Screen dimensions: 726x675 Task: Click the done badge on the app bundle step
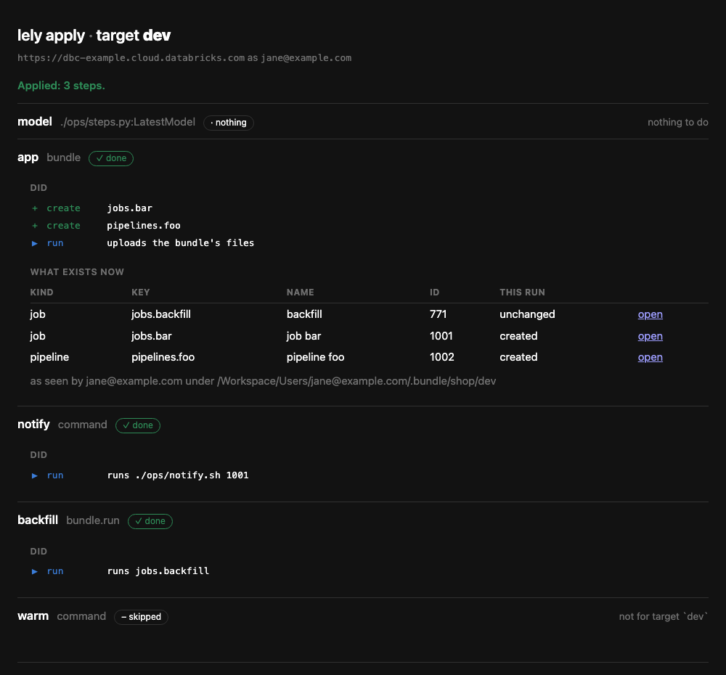pyautogui.click(x=111, y=158)
